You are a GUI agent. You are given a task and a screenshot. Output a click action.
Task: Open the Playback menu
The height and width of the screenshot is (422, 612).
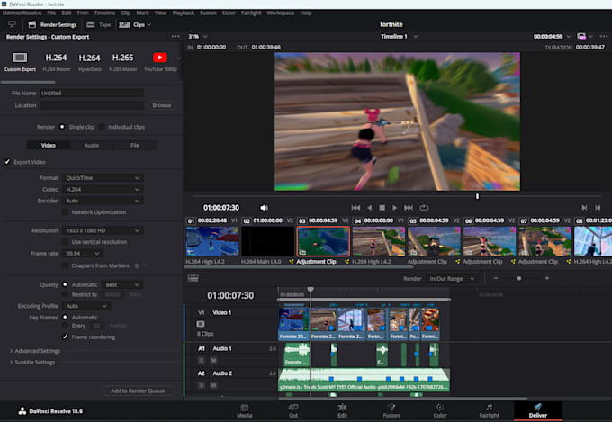pos(184,13)
